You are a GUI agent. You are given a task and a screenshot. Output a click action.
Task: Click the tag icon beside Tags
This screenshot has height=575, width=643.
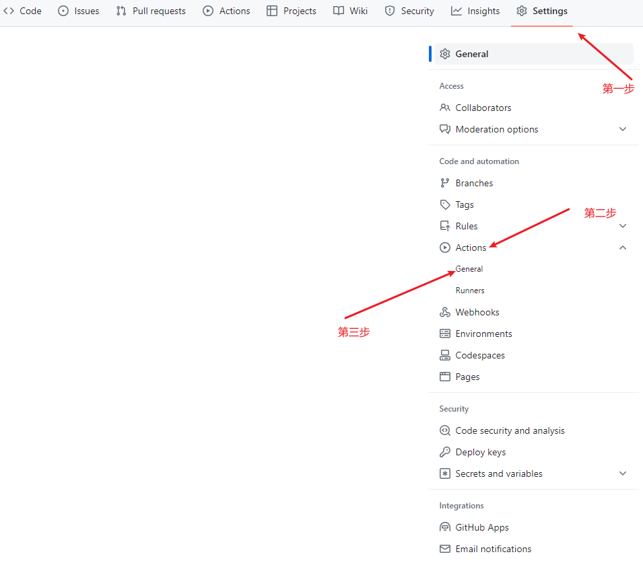(445, 204)
